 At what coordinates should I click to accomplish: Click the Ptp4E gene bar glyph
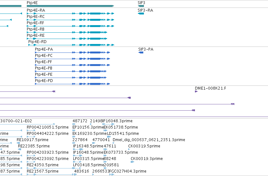[x=71, y=6]
